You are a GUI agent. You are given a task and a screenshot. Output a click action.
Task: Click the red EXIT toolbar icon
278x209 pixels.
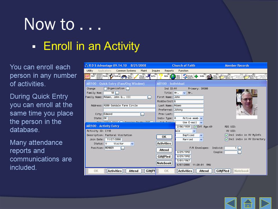tap(87, 77)
